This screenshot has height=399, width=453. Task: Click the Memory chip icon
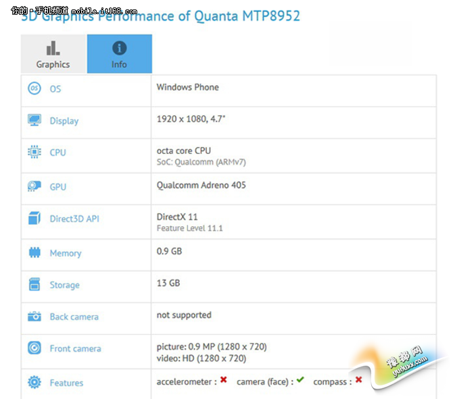(34, 252)
